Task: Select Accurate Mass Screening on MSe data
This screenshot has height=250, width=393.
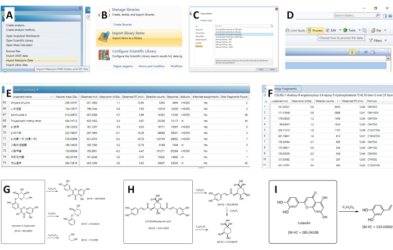Action: tap(244, 35)
